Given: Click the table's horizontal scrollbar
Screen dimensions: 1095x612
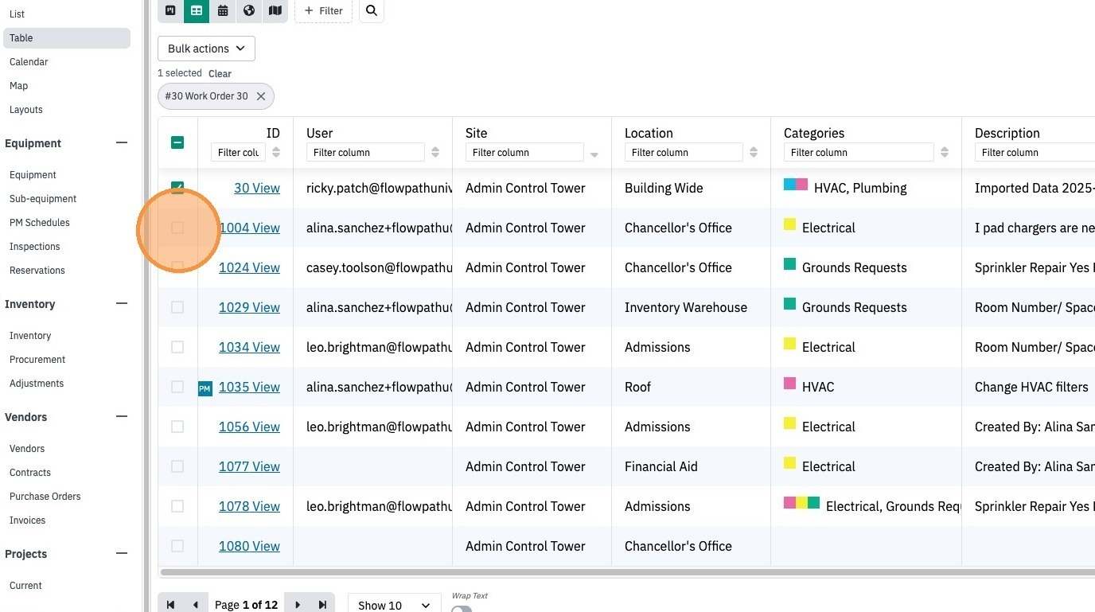Looking at the screenshot, I should 627,571.
